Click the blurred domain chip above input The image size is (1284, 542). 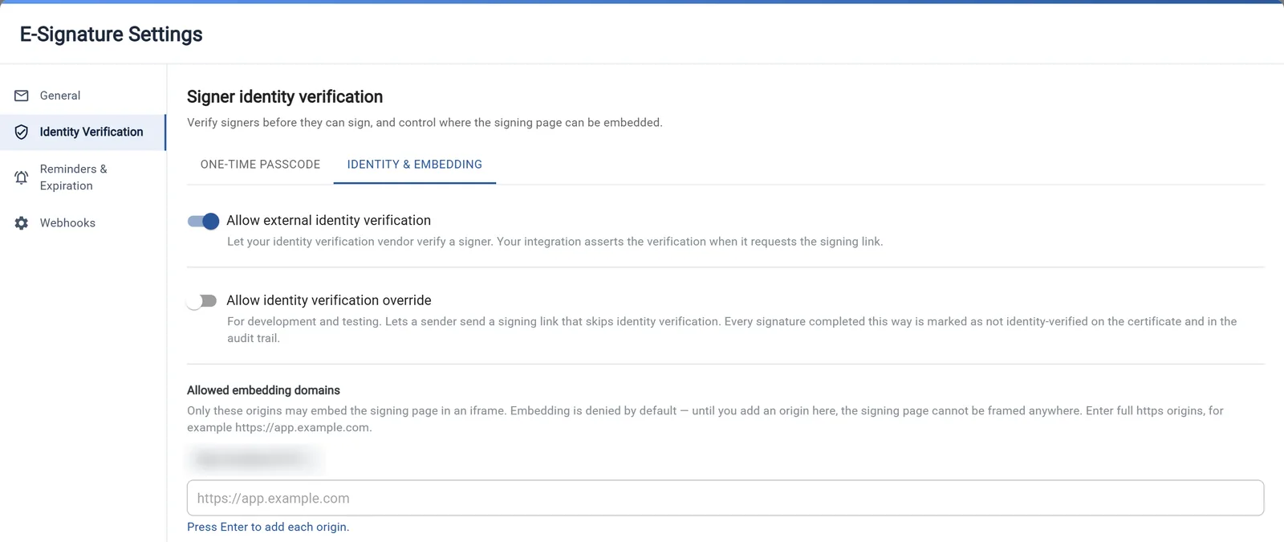pyautogui.click(x=254, y=458)
